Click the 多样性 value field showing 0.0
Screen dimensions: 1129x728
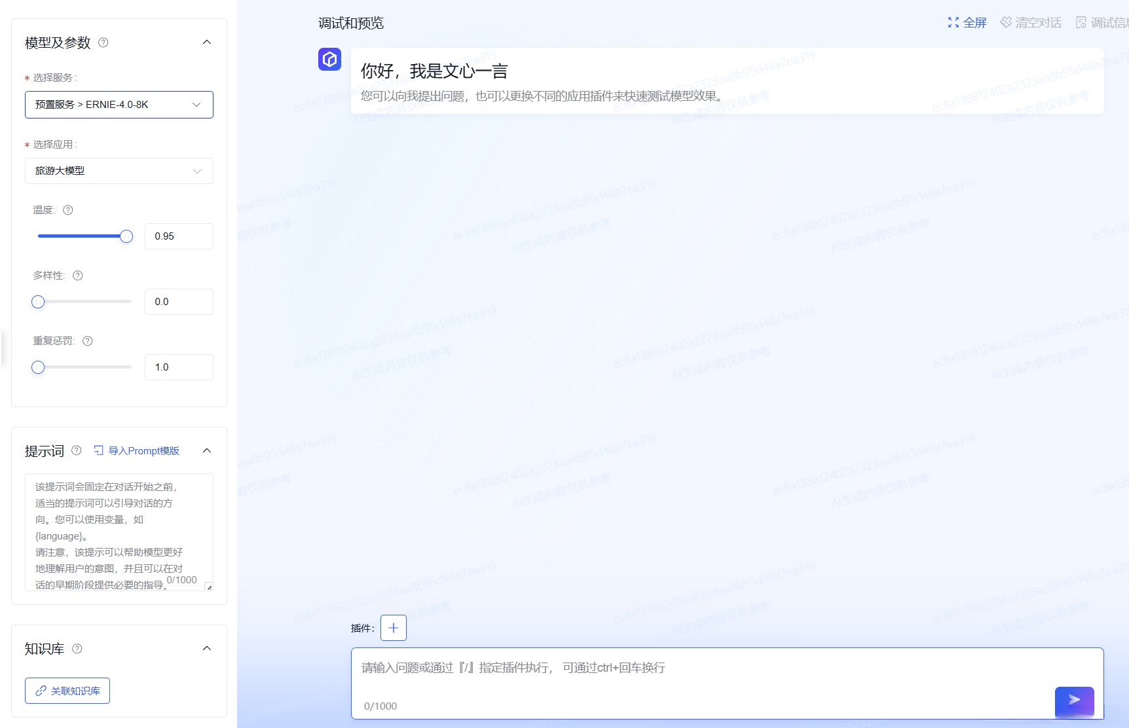[179, 302]
